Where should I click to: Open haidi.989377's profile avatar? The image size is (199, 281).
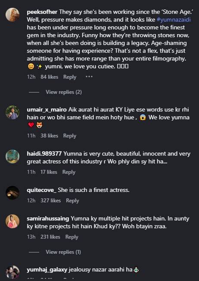(12, 156)
